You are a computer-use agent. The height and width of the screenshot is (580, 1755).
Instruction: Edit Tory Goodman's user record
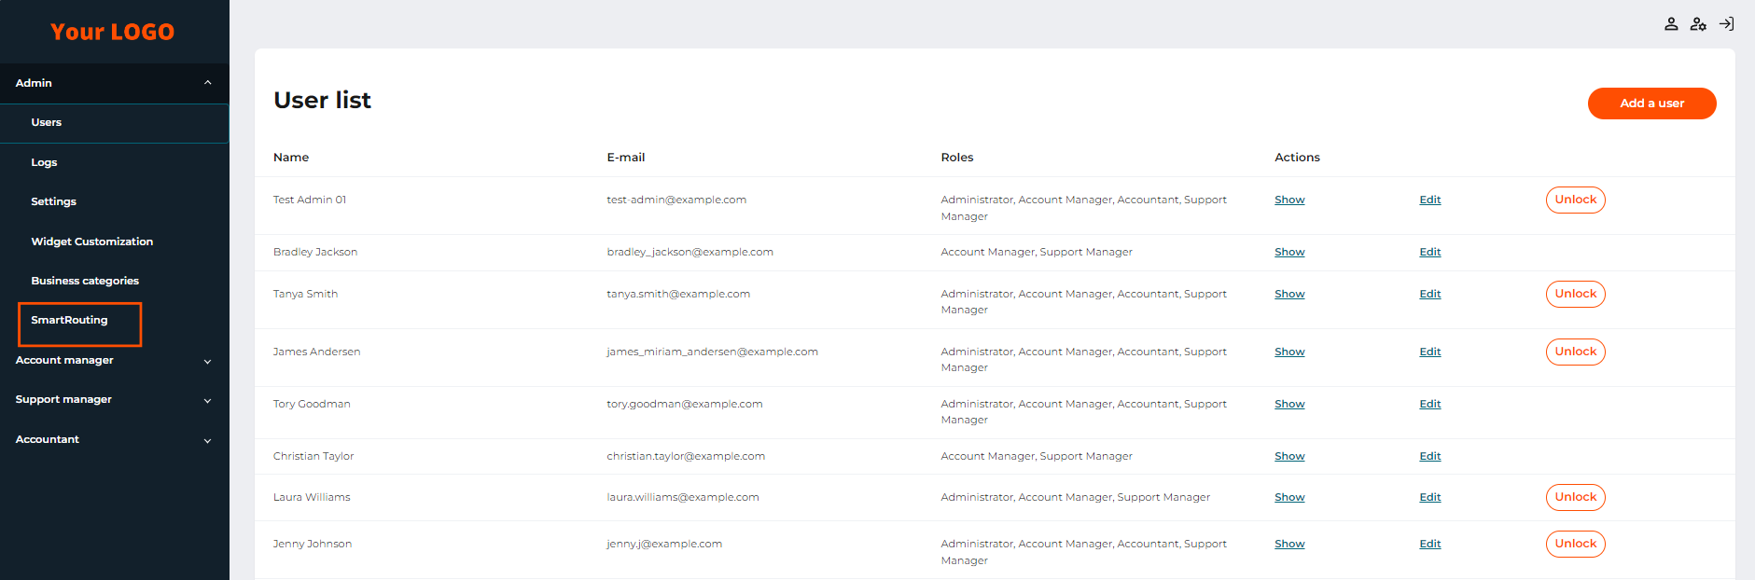click(x=1429, y=404)
